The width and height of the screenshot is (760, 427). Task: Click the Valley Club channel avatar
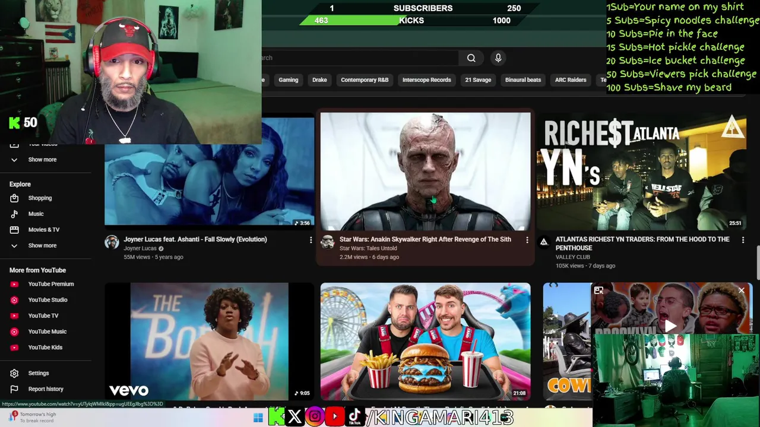click(x=543, y=242)
